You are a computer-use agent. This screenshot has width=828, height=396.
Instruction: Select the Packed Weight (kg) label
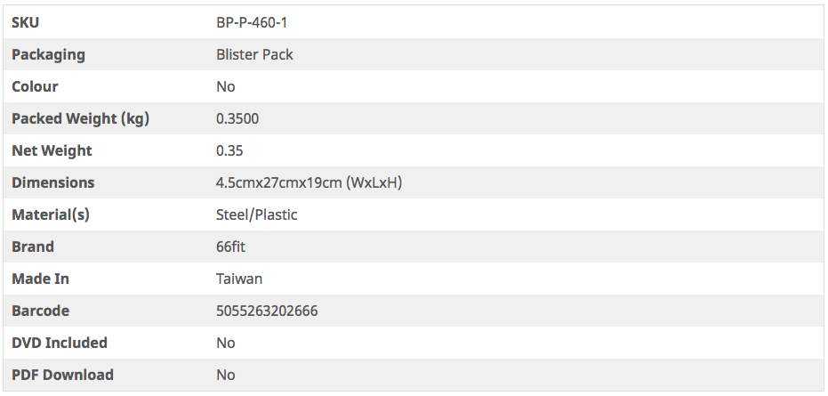(x=80, y=118)
